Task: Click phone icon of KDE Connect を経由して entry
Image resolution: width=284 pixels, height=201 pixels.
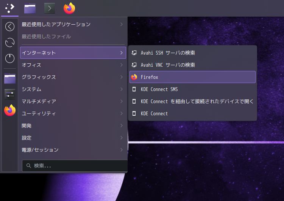Action: [x=134, y=101]
